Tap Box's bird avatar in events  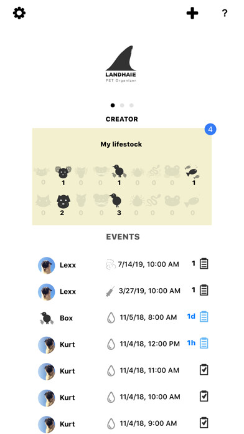46,318
